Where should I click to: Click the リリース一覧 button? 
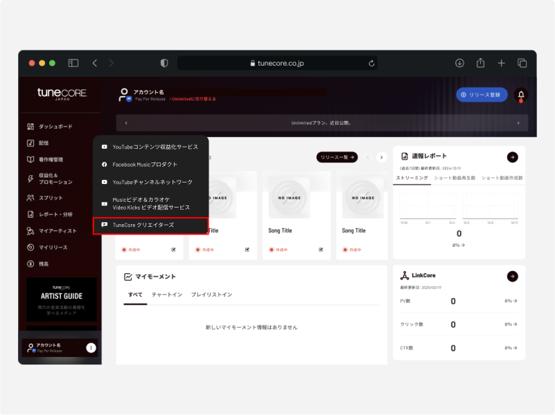pyautogui.click(x=337, y=157)
